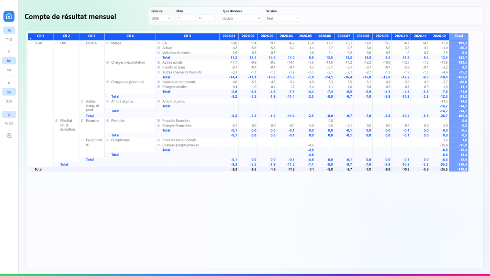The width and height of the screenshot is (490, 276).
Task: Collapse the EBIT row
Action: click(x=56, y=43)
